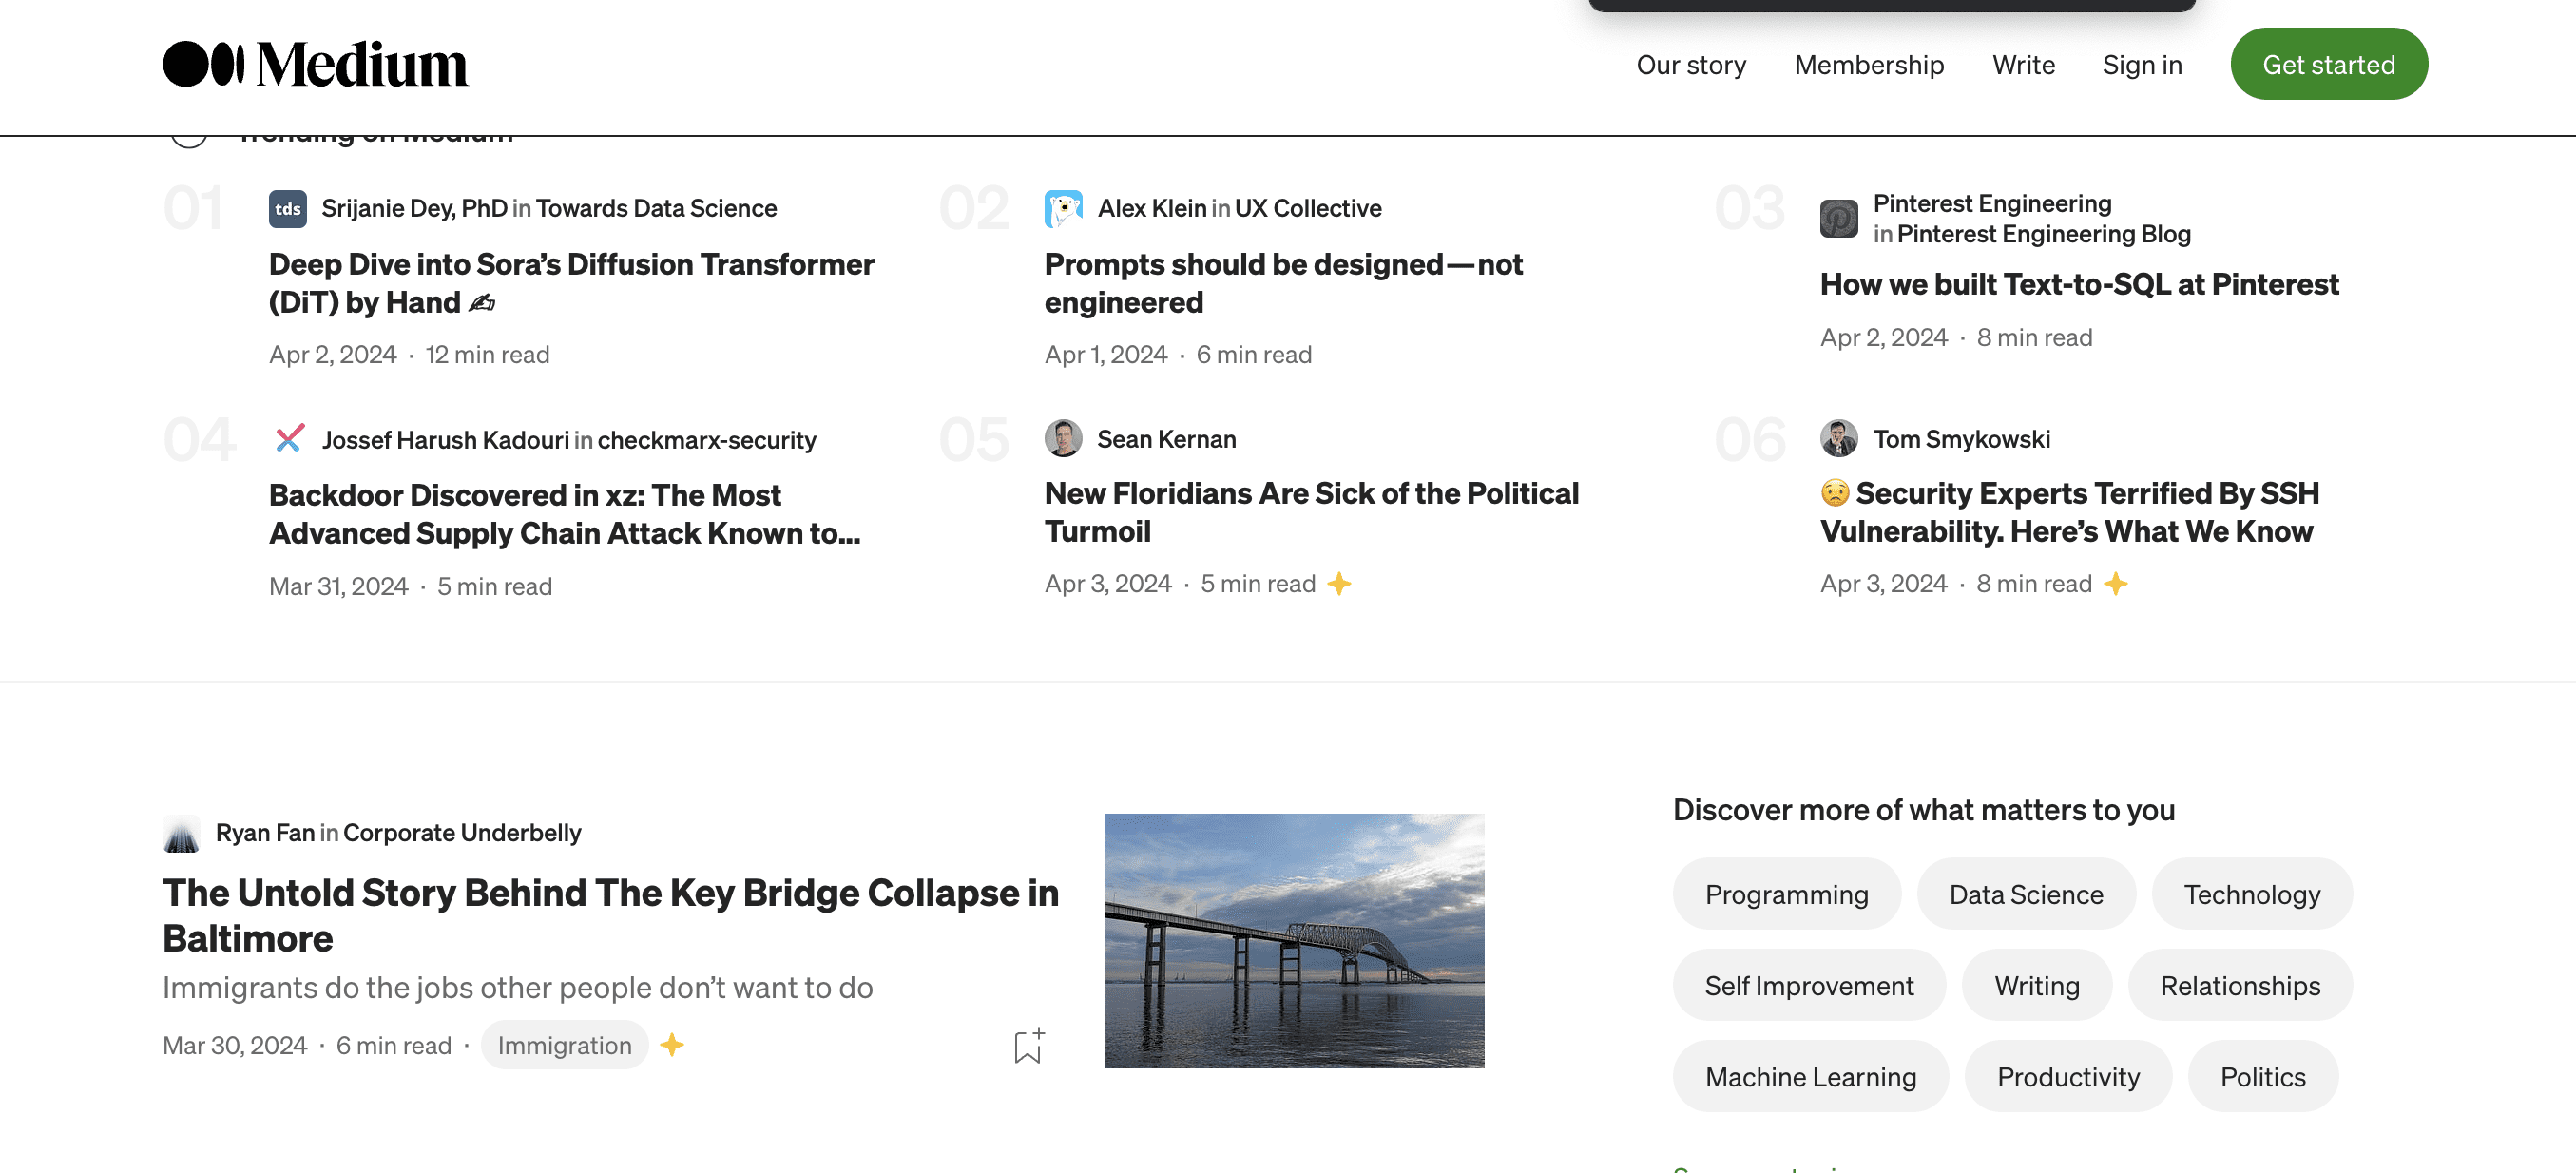Select the Programming topic chip
The height and width of the screenshot is (1173, 2576).
[1786, 894]
